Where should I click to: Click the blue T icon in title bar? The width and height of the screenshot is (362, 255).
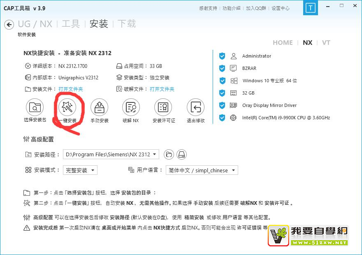(x=311, y=8)
